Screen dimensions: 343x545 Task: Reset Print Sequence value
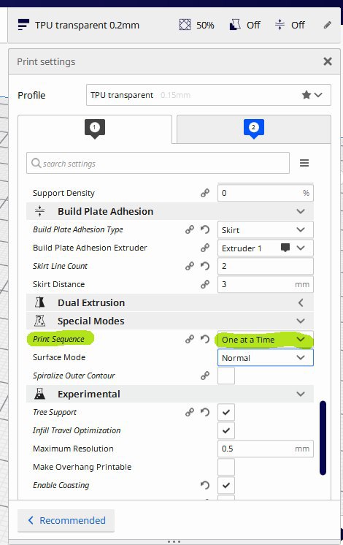tap(205, 339)
